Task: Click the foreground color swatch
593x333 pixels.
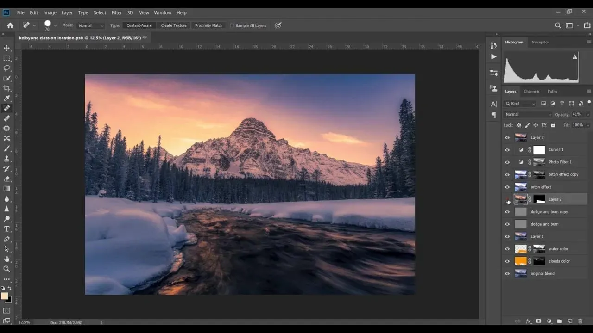Action: pyautogui.click(x=4, y=296)
